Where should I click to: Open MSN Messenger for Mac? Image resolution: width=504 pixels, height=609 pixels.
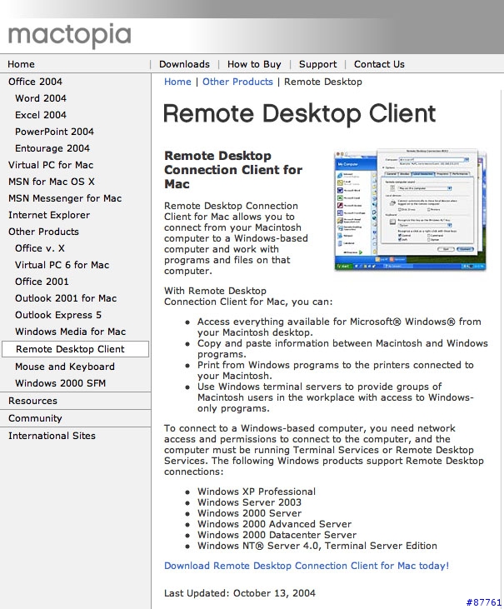click(x=65, y=198)
